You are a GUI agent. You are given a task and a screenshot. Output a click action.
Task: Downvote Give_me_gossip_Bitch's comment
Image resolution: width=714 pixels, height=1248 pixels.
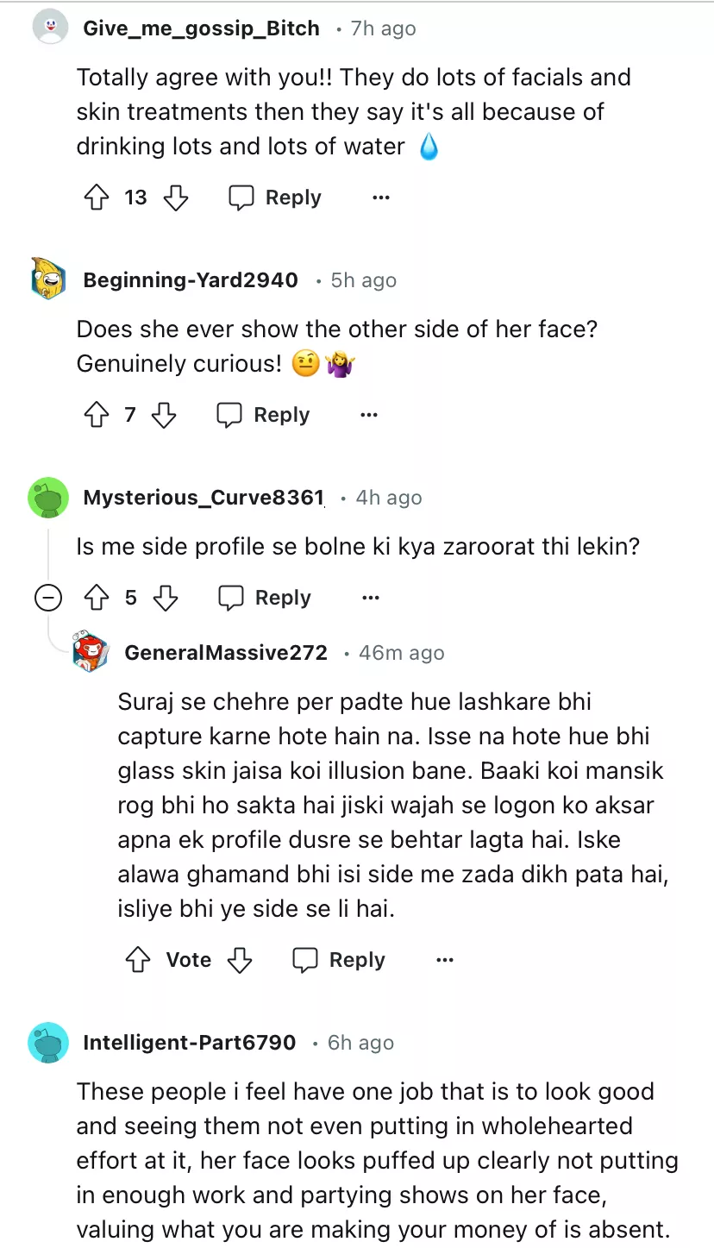point(176,198)
